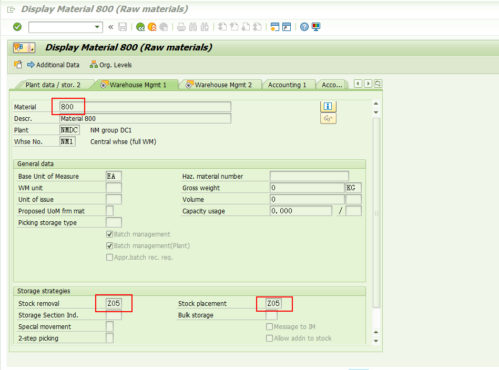Click the Print icon in the toolbar
499x370 pixels.
[x=180, y=27]
